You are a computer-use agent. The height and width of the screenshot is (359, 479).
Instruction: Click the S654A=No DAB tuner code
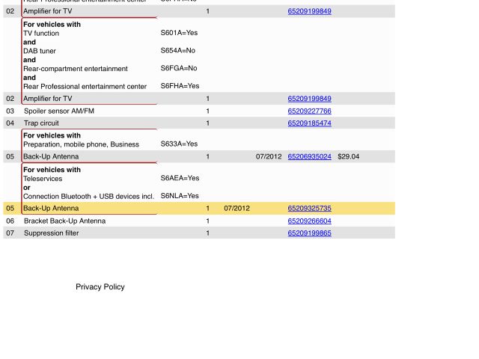point(177,51)
